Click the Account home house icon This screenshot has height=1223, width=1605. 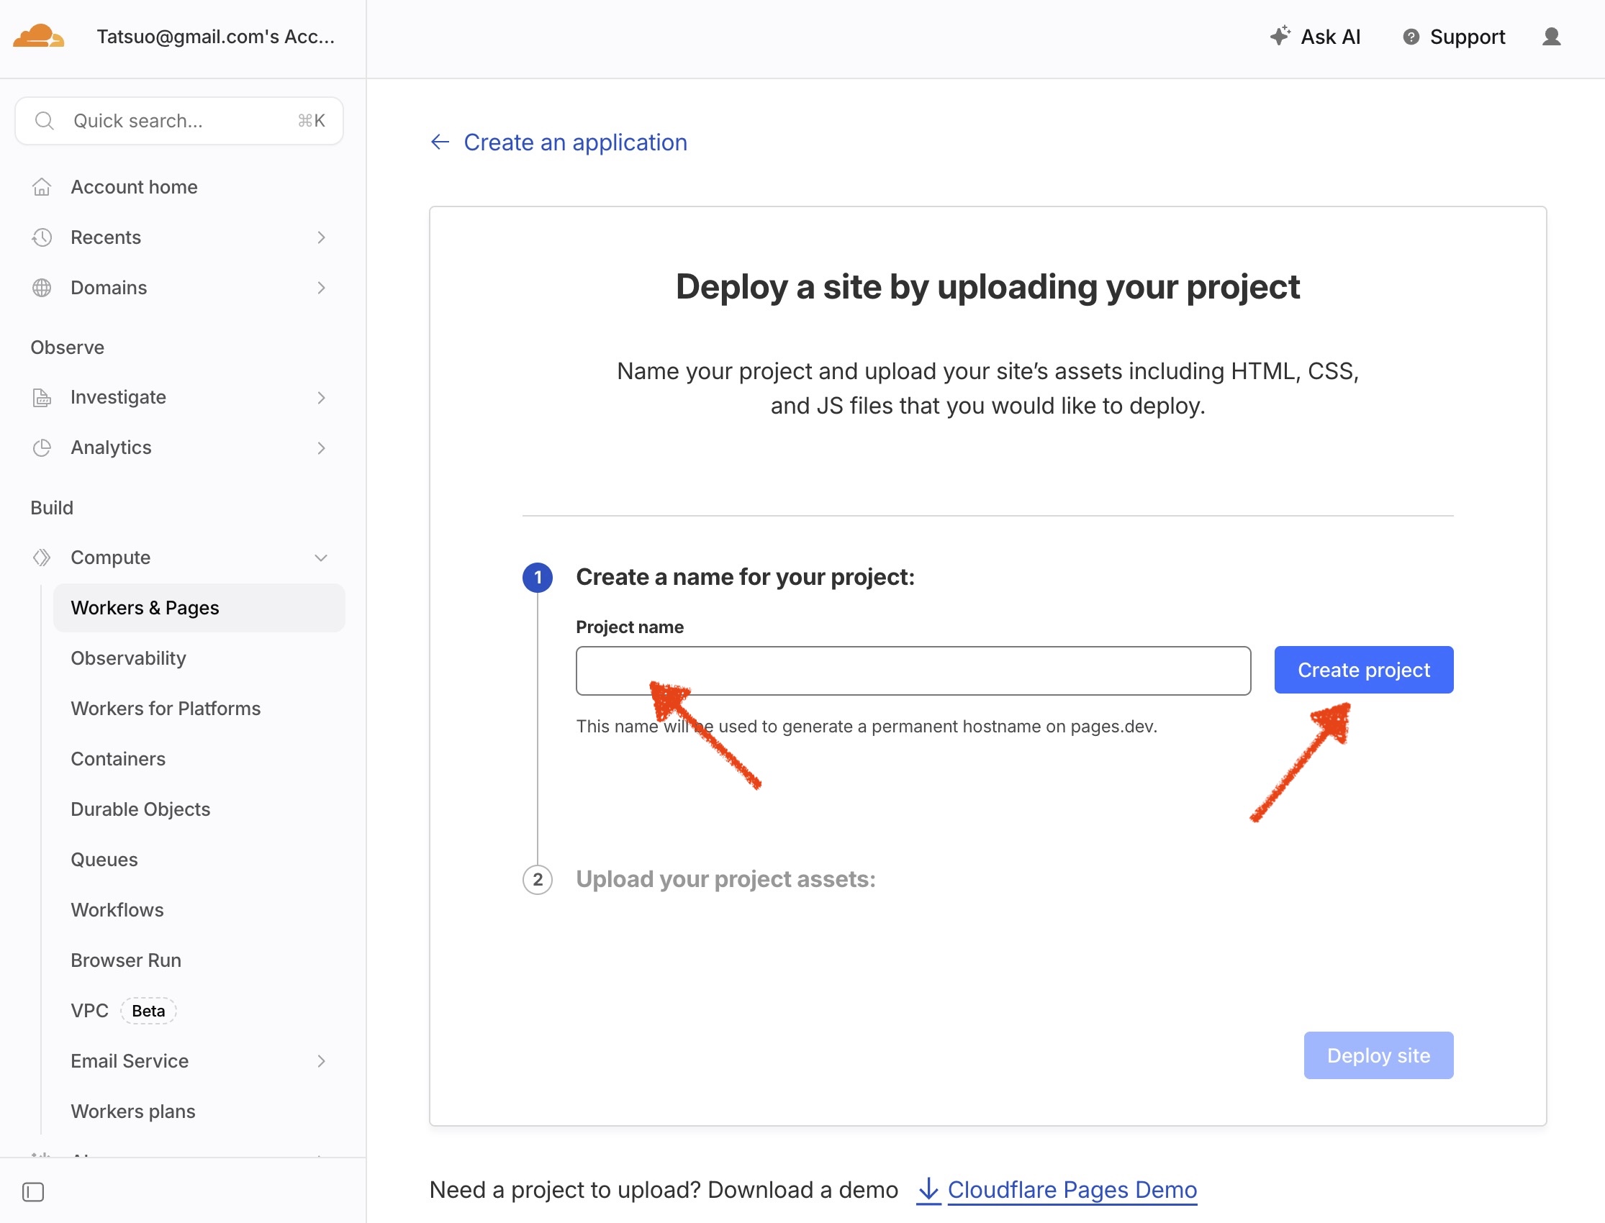42,187
